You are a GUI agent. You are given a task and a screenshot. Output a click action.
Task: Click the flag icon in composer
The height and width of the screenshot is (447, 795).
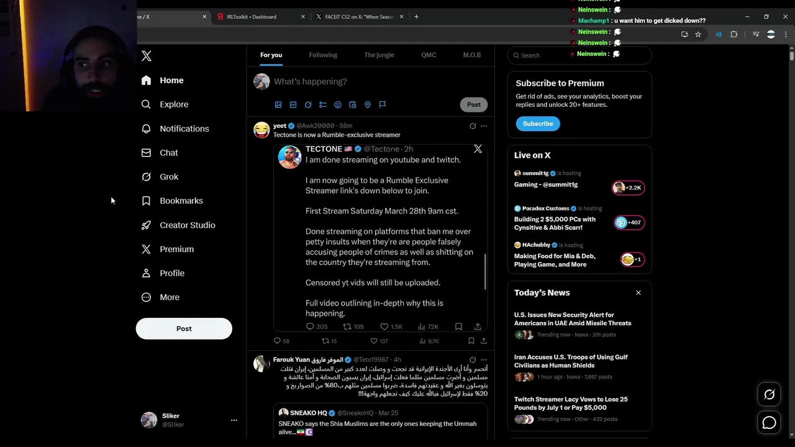click(x=383, y=105)
